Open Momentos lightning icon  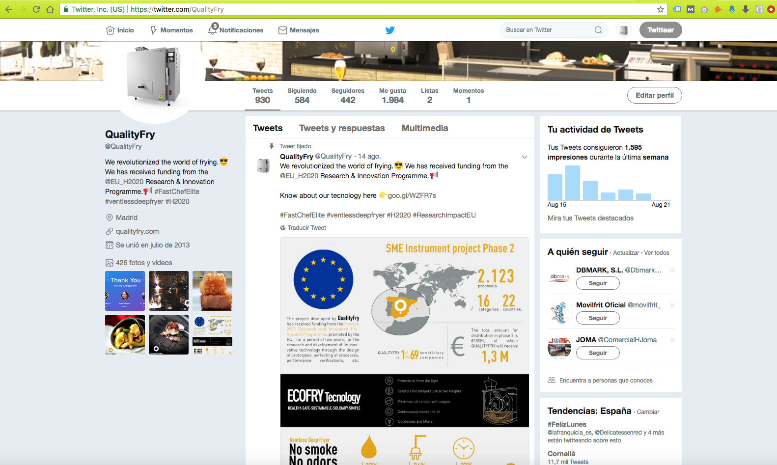click(154, 30)
